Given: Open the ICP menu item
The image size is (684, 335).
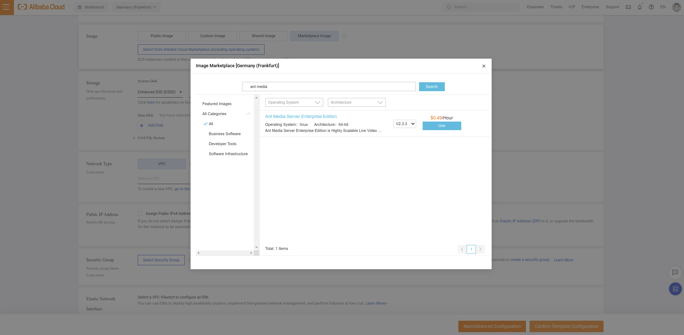Looking at the screenshot, I should click(x=572, y=7).
